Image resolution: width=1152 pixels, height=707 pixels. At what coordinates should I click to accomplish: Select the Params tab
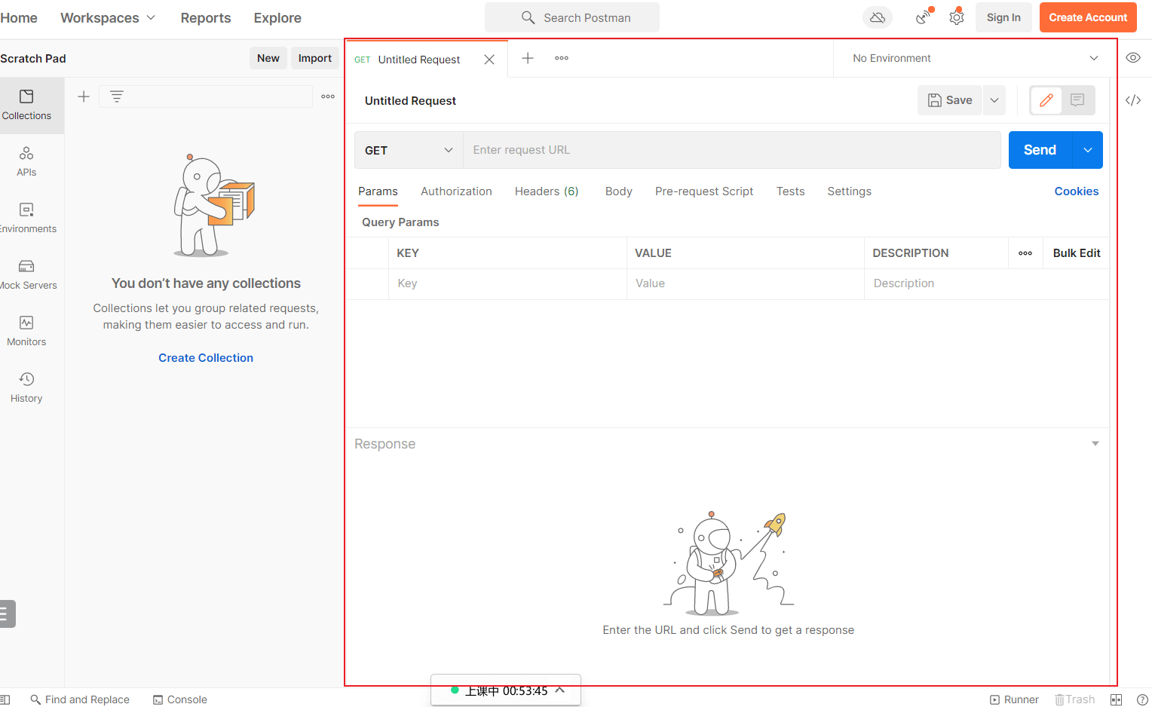tap(378, 191)
